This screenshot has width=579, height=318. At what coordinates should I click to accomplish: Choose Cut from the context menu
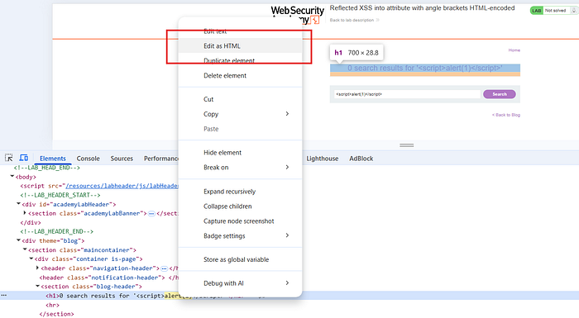pyautogui.click(x=240, y=99)
